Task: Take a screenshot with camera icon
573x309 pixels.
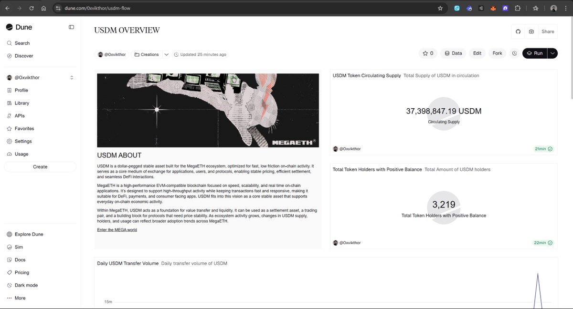Action: click(531, 31)
